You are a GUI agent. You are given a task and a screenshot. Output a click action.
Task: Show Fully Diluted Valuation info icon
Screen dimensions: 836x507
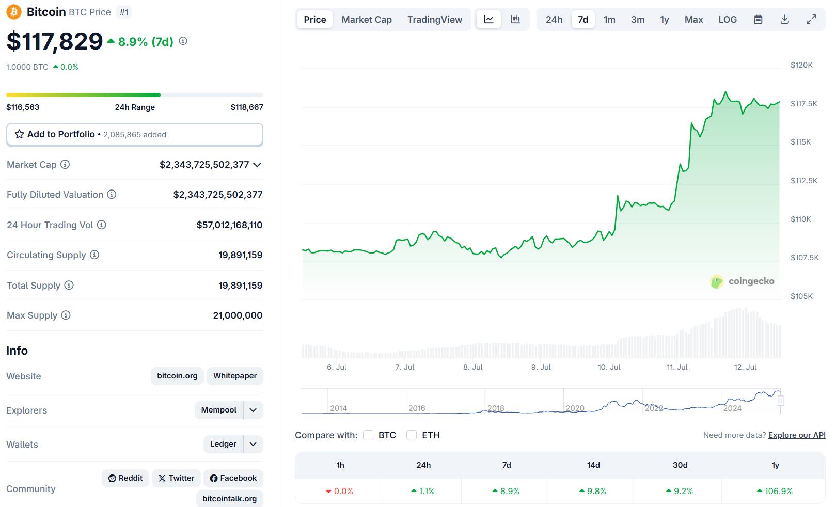[112, 194]
